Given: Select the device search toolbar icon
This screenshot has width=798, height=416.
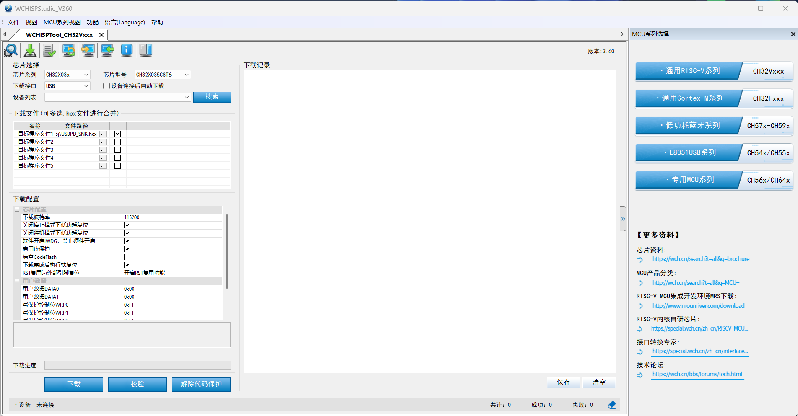Looking at the screenshot, I should tap(11, 50).
